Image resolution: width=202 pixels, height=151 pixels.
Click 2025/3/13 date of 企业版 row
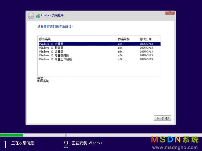(x=146, y=52)
